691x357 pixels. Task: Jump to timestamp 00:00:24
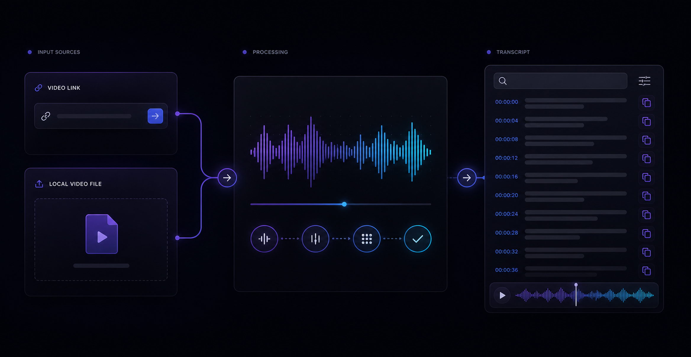507,214
